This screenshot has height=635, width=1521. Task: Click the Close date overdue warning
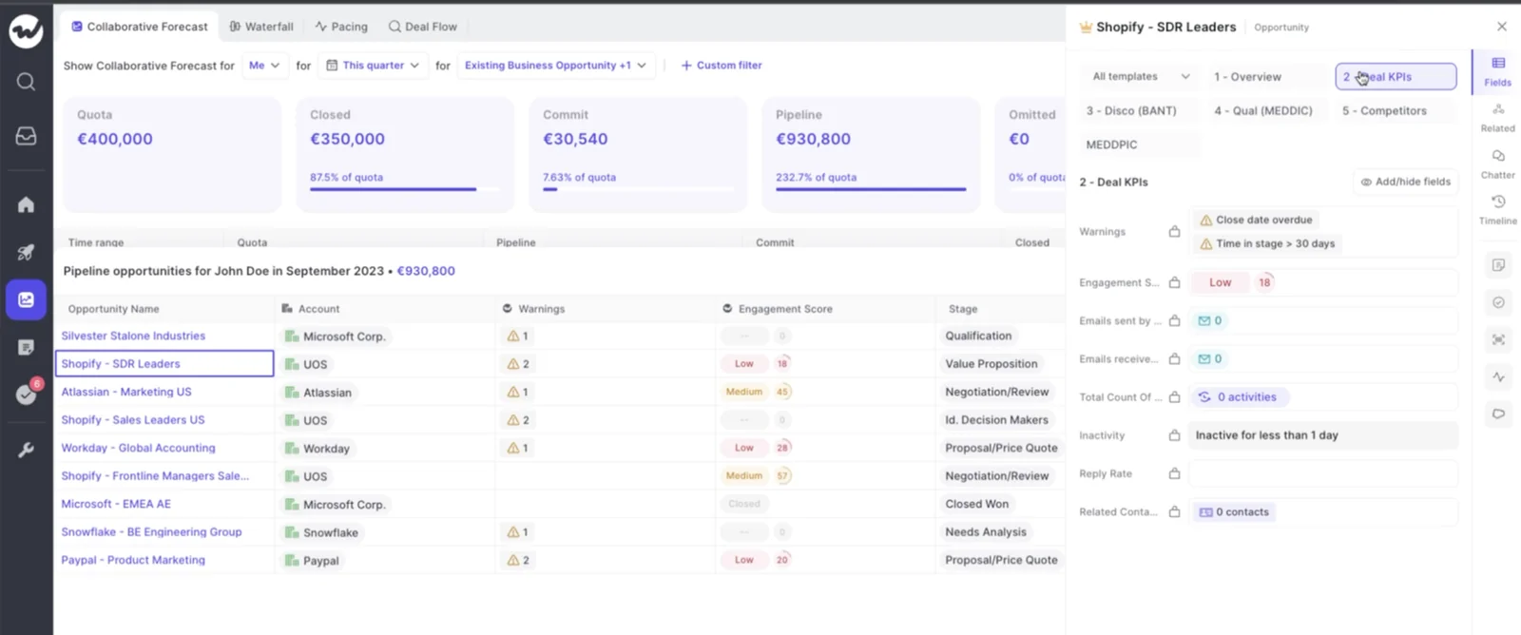[x=1256, y=220]
